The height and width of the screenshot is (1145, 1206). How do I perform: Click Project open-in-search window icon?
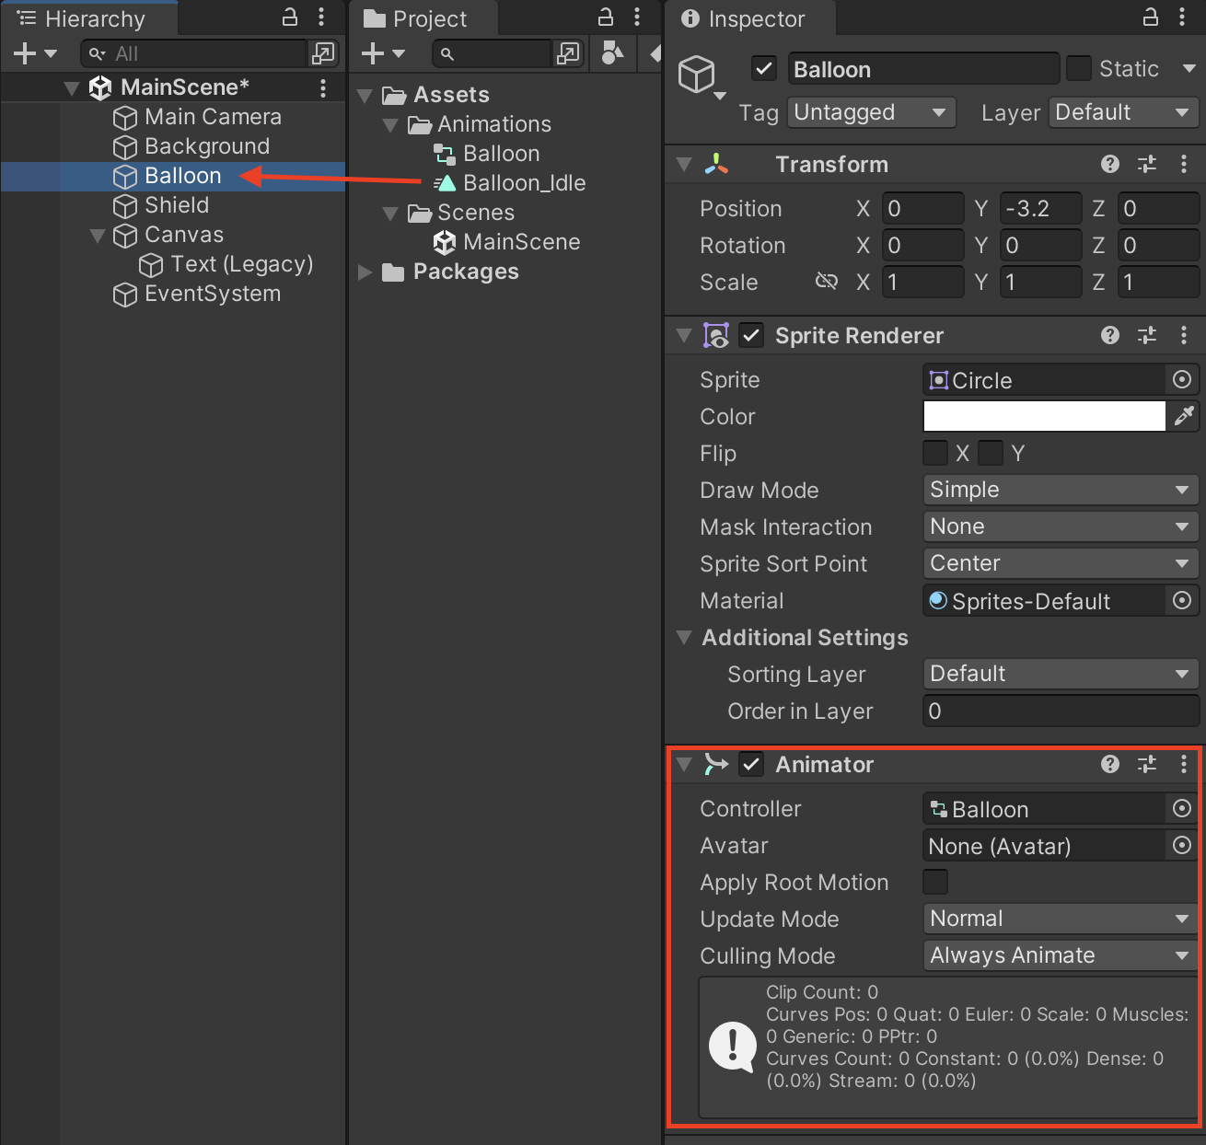(569, 53)
